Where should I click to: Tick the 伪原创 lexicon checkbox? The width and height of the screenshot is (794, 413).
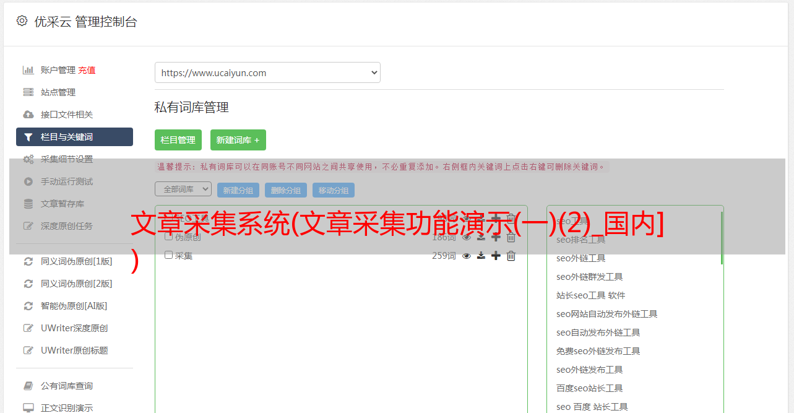pos(168,237)
